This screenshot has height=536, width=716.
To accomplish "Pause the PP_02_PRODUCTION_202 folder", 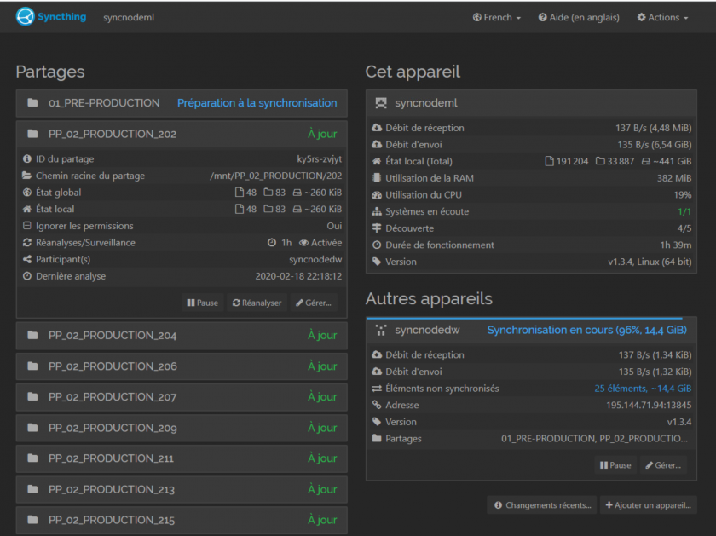I will tap(202, 303).
